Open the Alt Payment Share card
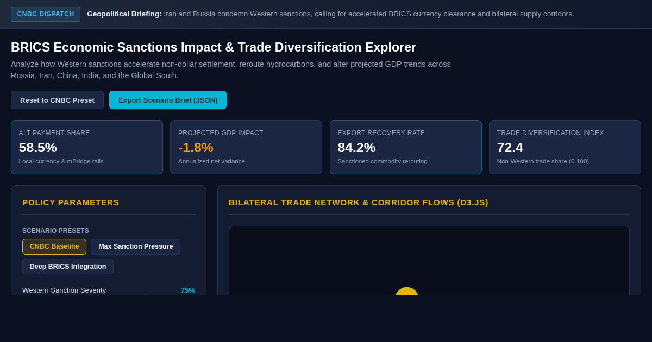This screenshot has height=342, width=652. click(x=87, y=147)
